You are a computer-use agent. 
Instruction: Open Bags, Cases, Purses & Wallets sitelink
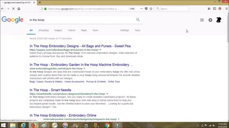coord(46,81)
